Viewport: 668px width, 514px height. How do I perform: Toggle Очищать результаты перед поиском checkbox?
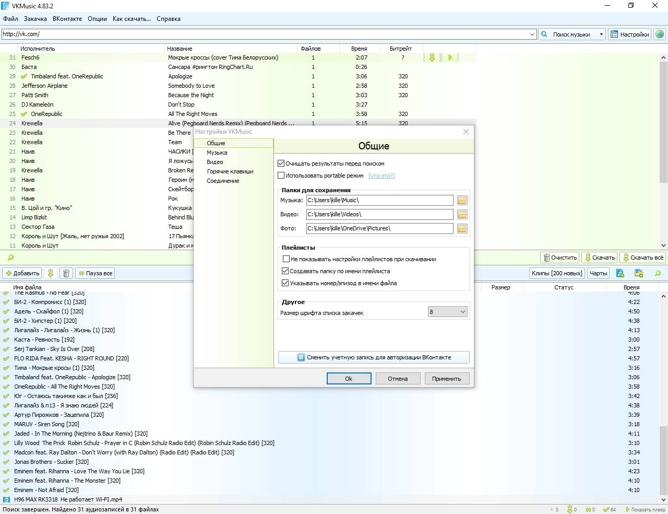(x=281, y=163)
